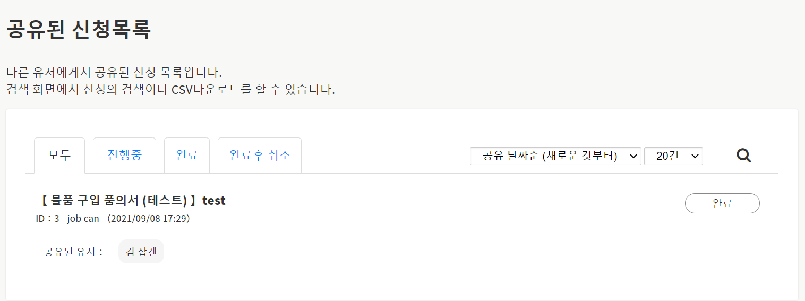Click the chevron arrow on the 20건 selector
805x301 pixels.
(695, 156)
